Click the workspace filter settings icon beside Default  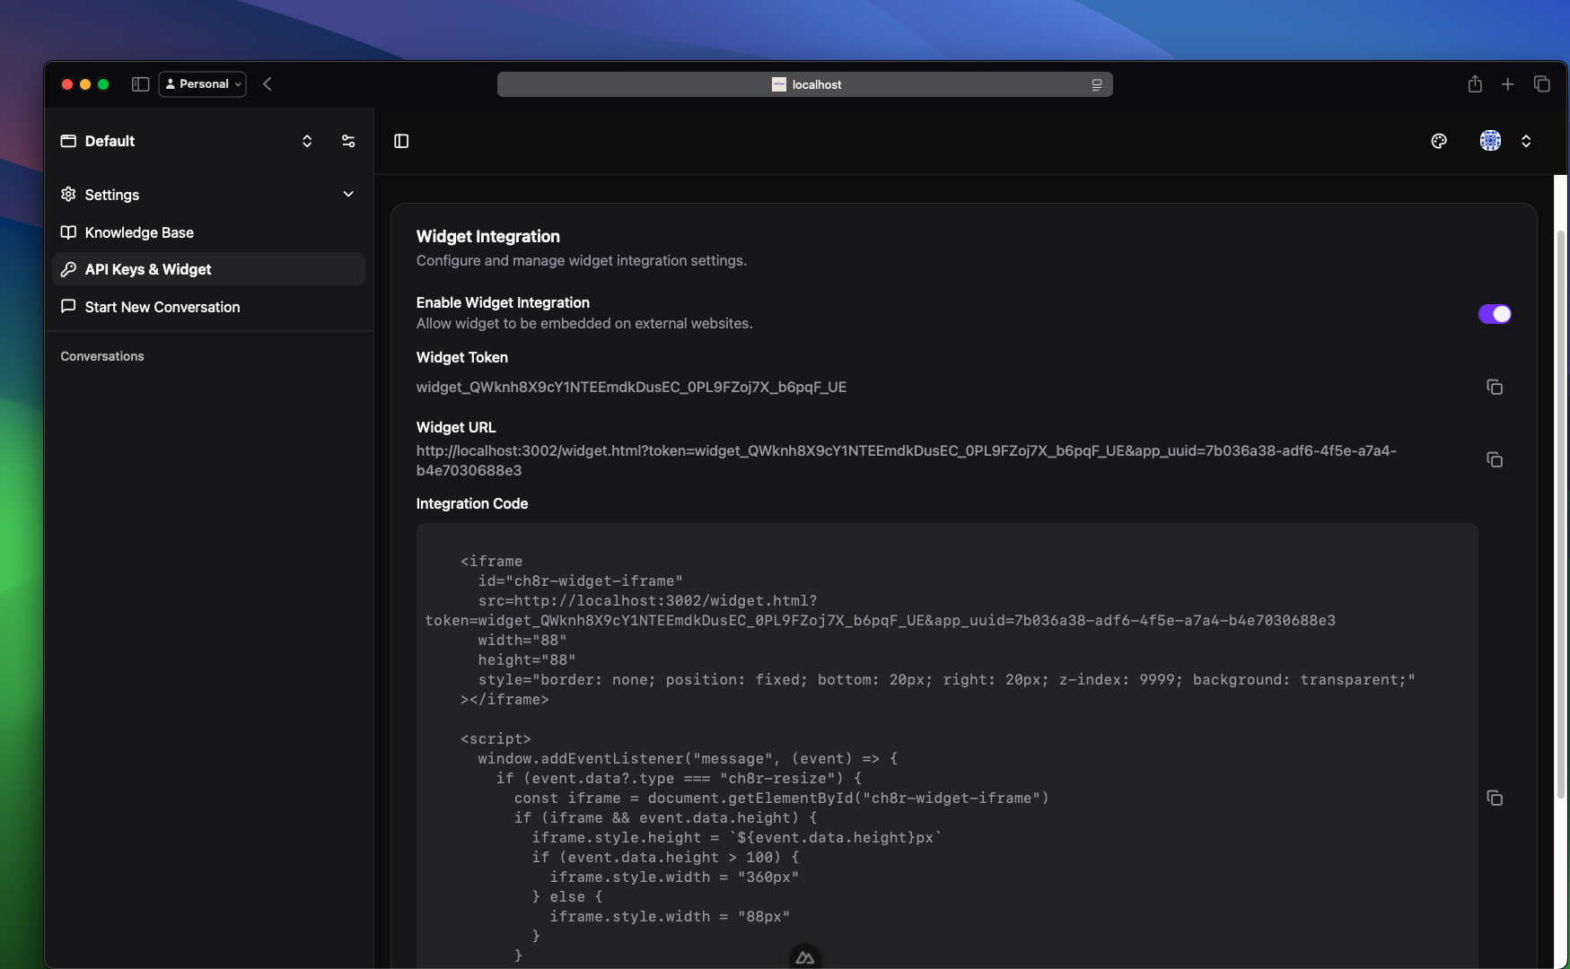pos(348,141)
